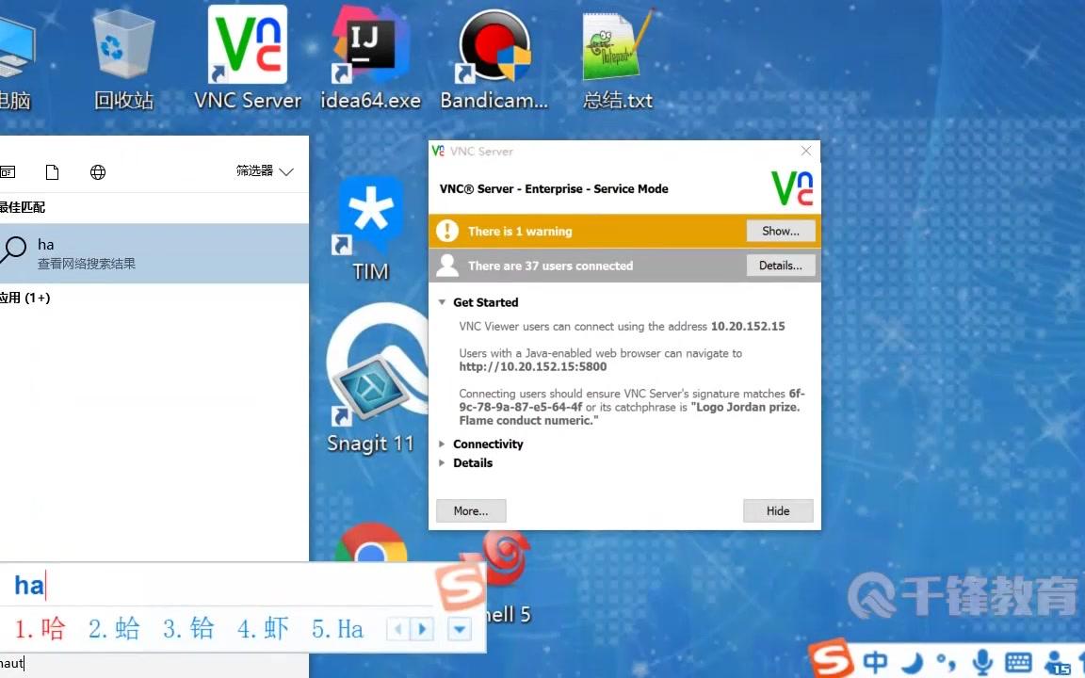Screen dimensions: 1085x678
Task: Click Details... for the 37 connected users
Action: 780,266
